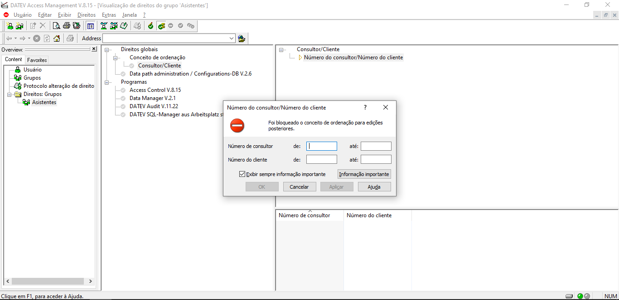Click the delete X toolbar icon
This screenshot has width=619, height=300.
point(43,26)
